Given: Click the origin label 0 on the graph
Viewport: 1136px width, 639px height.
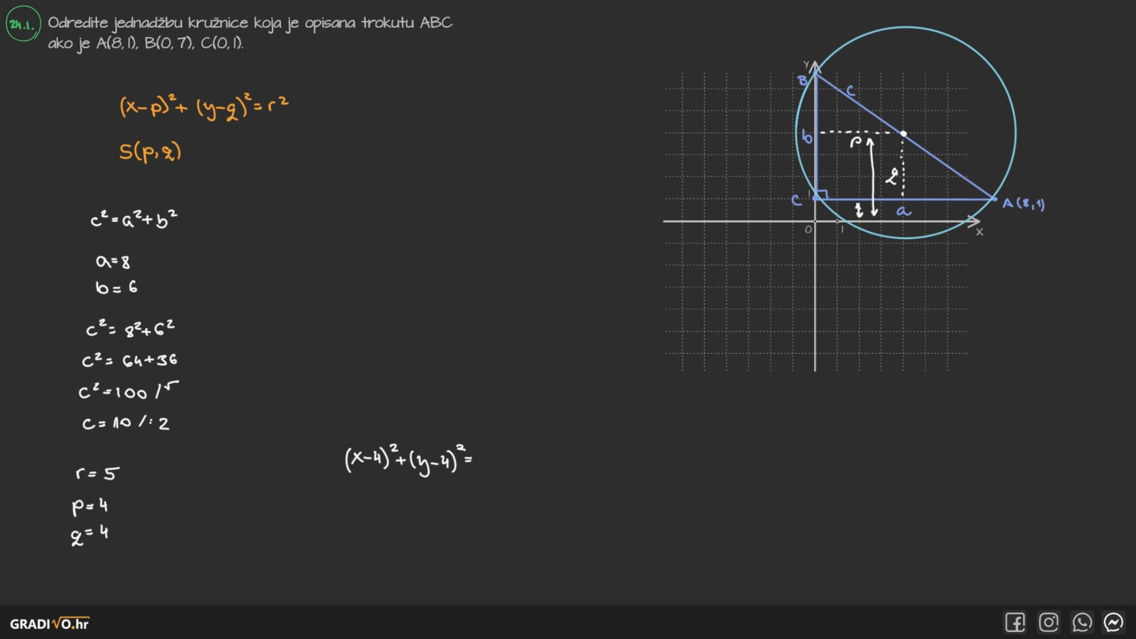Looking at the screenshot, I should click(x=808, y=230).
